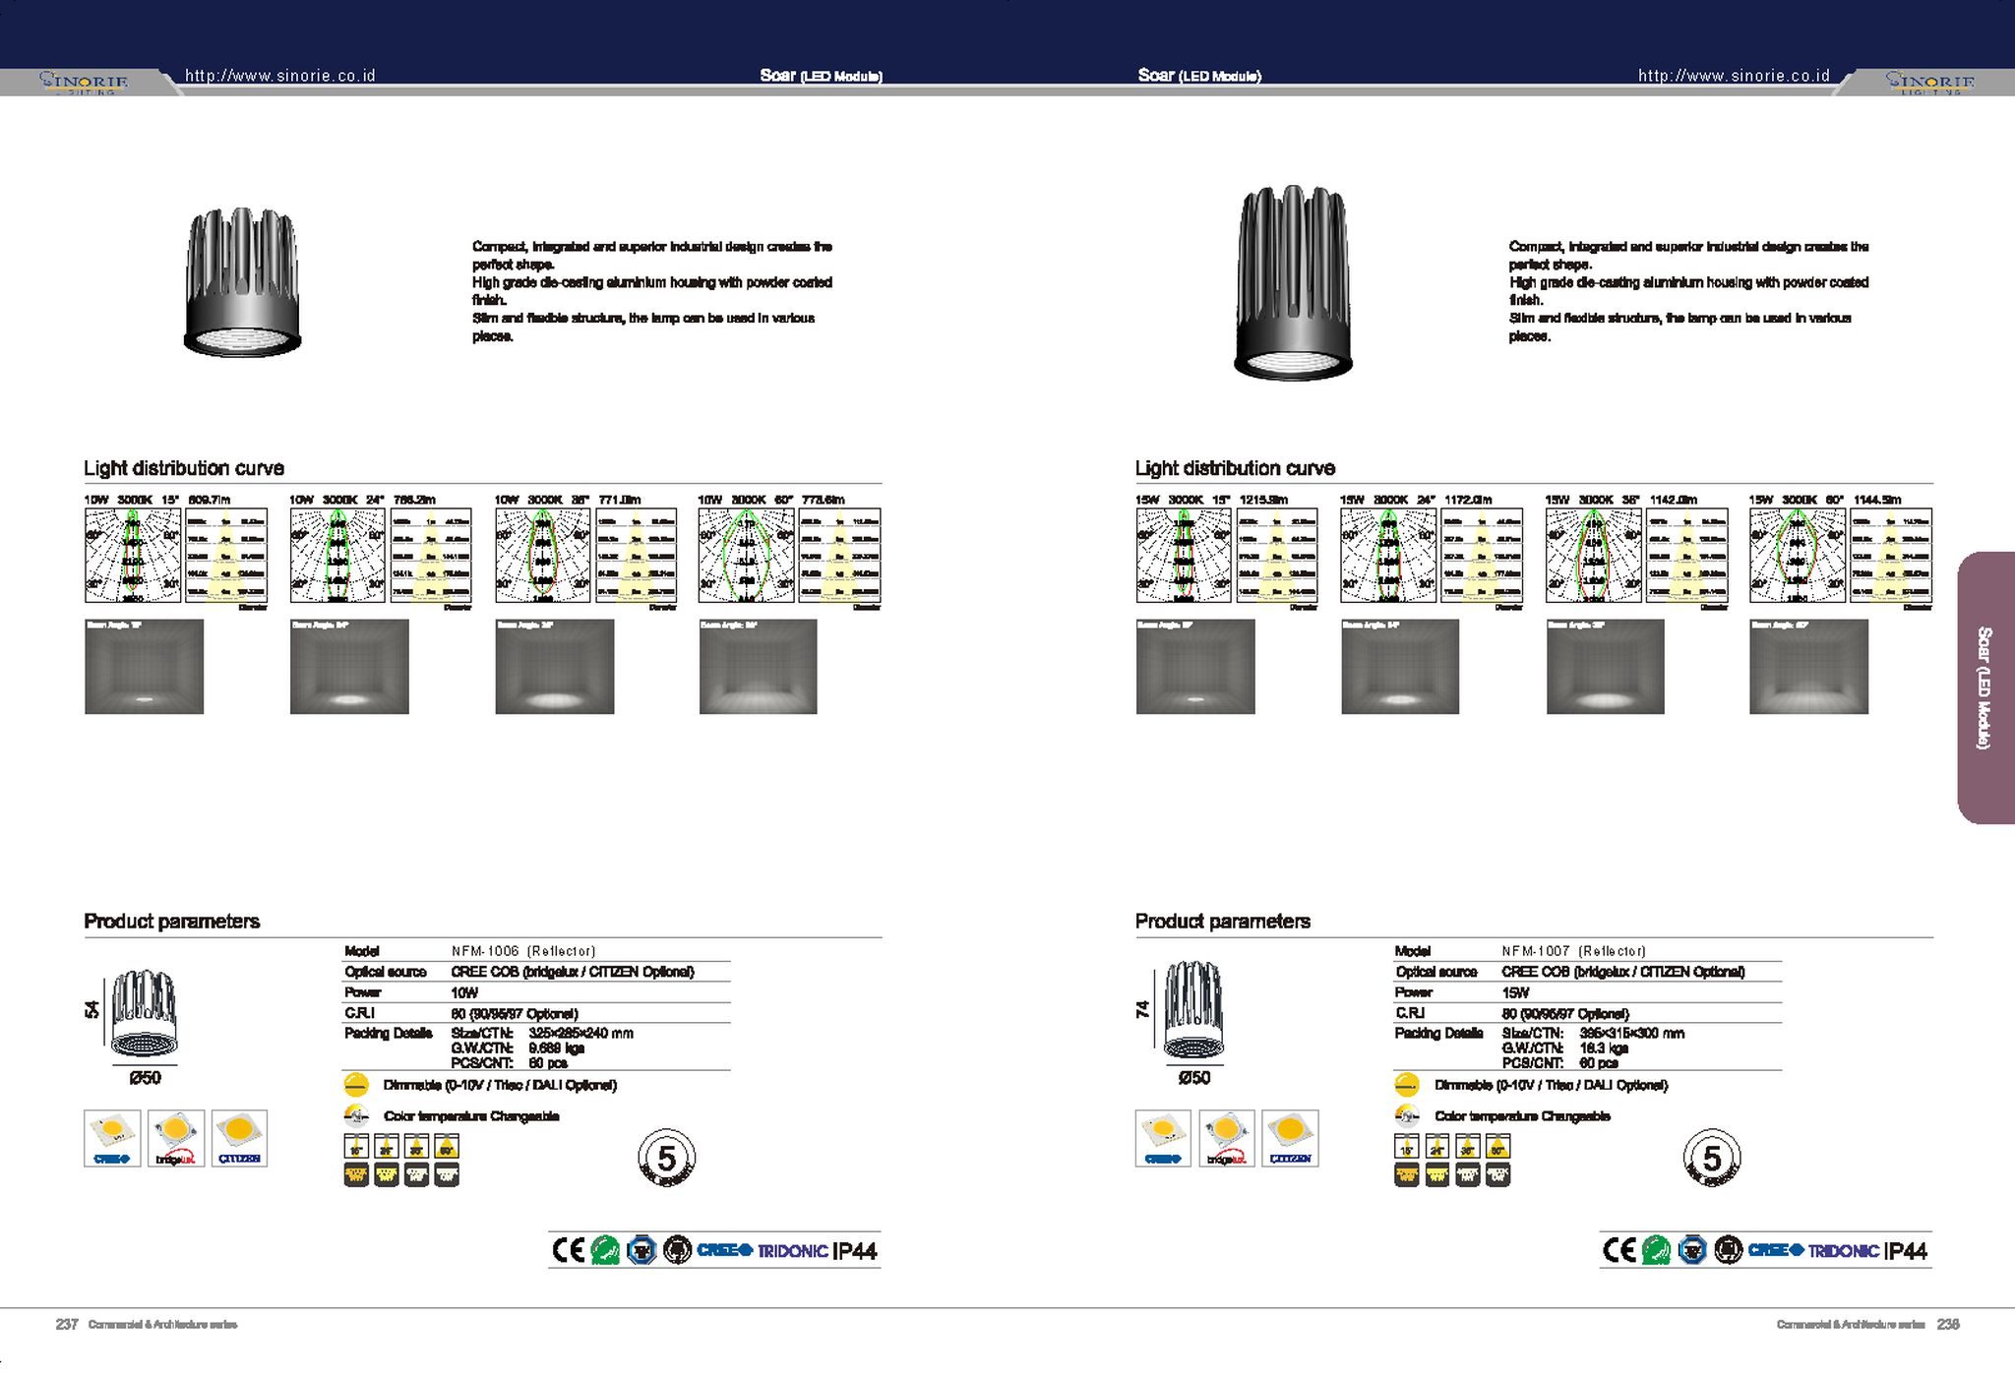Viewport: 2015px width, 1376px height.
Task: Click the IP44 rating mark on page 238
Action: 1905,1251
